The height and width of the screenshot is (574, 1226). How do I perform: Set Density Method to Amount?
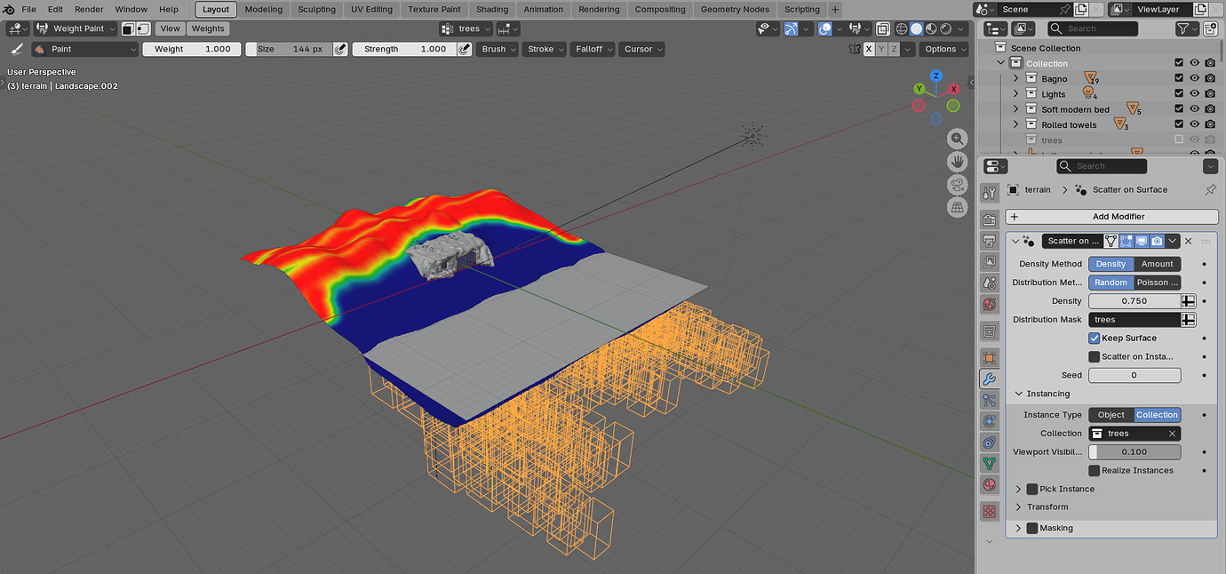coord(1157,264)
